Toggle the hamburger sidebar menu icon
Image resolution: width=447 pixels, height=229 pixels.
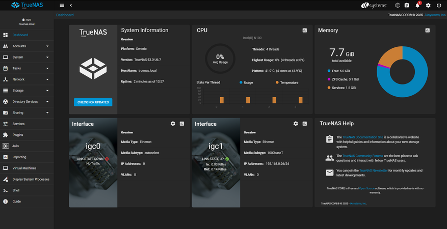pyautogui.click(x=62, y=5)
